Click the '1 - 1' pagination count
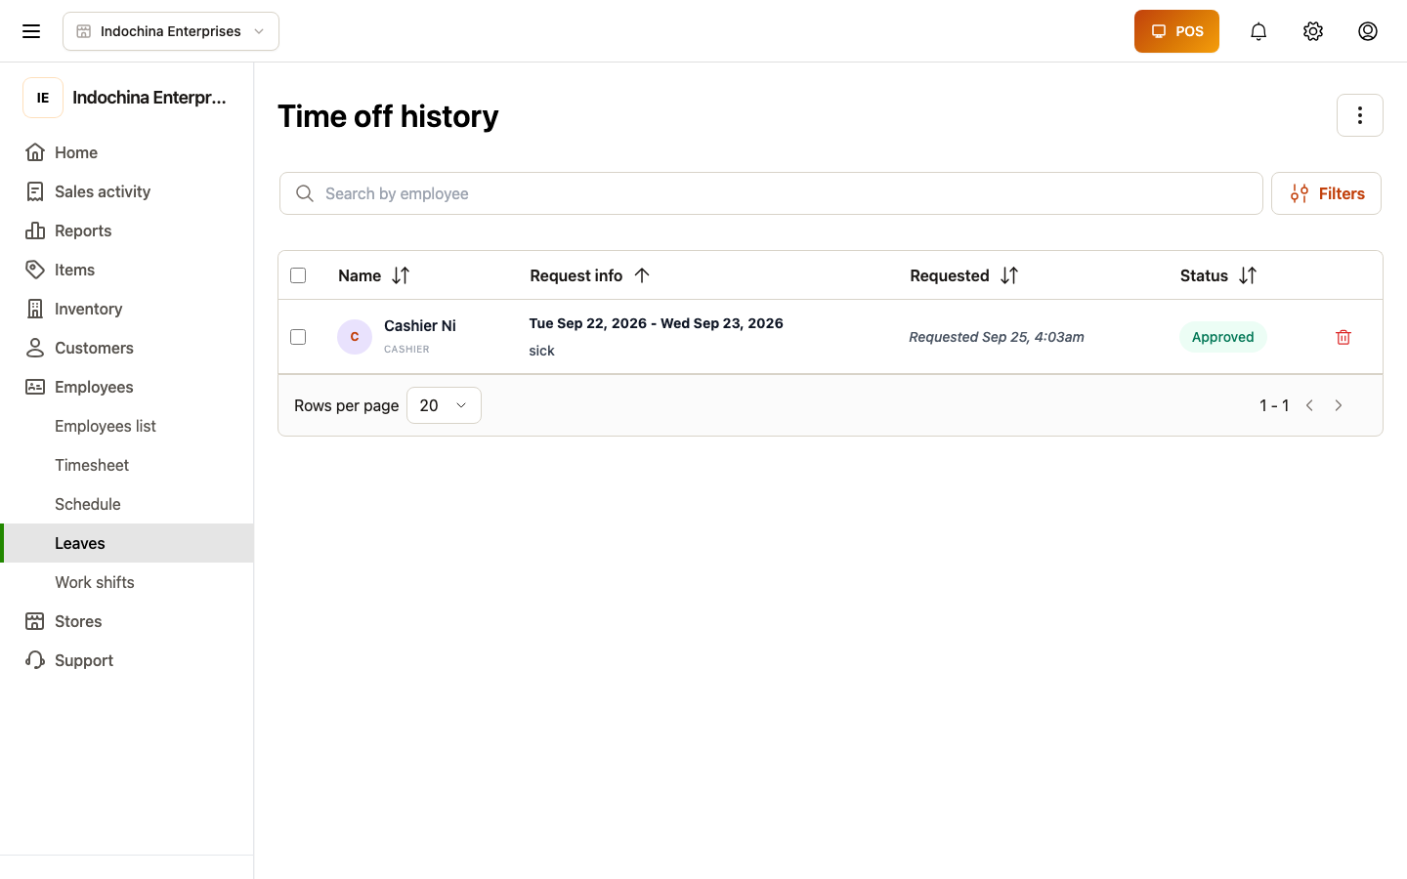Image resolution: width=1407 pixels, height=879 pixels. [x=1274, y=405]
